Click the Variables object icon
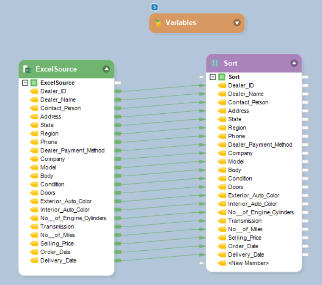Image resolution: width=322 pixels, height=285 pixels. point(158,23)
